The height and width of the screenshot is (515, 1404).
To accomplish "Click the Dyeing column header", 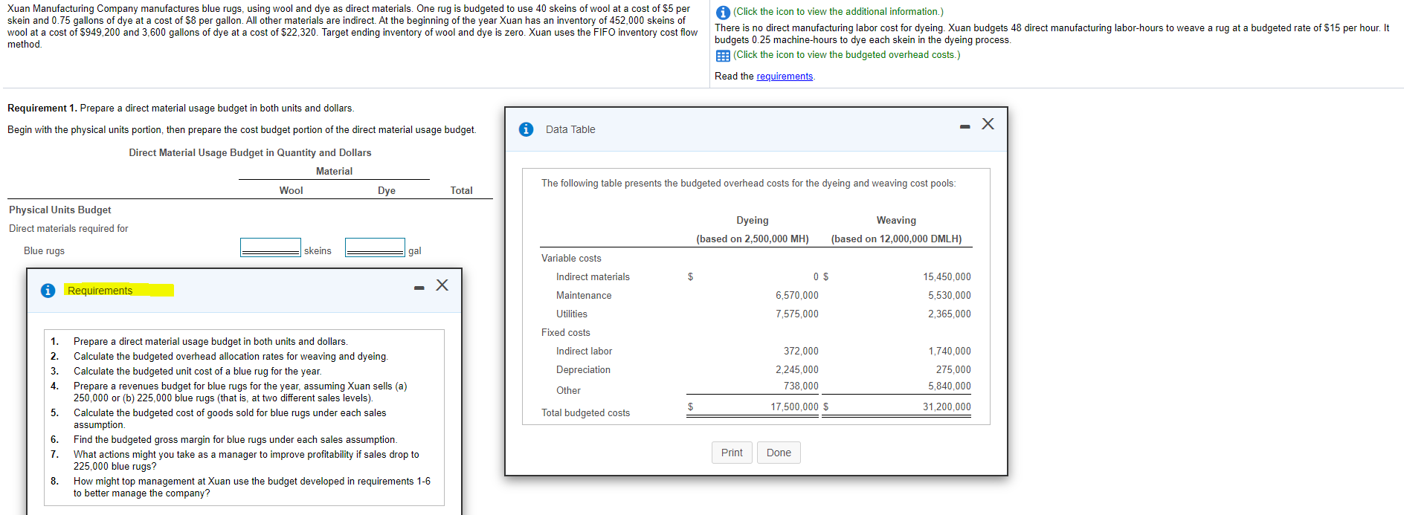I will tap(753, 221).
